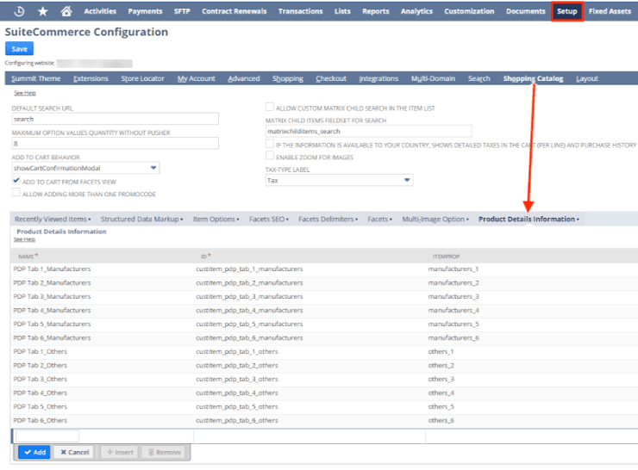The width and height of the screenshot is (638, 470).
Task: Click the Remove button
Action: (164, 452)
